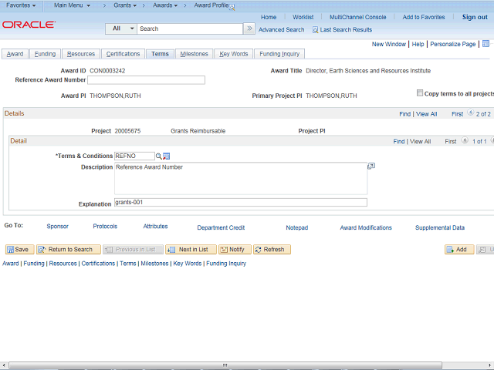Image resolution: width=494 pixels, height=370 pixels.
Task: Toggle Copy terms to all projects checkbox
Action: point(420,92)
